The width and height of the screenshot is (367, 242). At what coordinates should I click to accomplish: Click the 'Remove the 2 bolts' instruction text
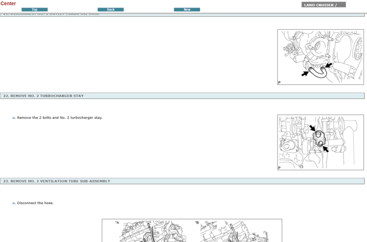click(59, 118)
